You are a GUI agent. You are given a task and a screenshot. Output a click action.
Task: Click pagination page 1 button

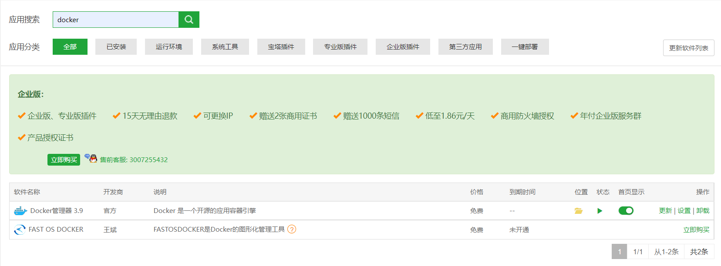pyautogui.click(x=620, y=252)
